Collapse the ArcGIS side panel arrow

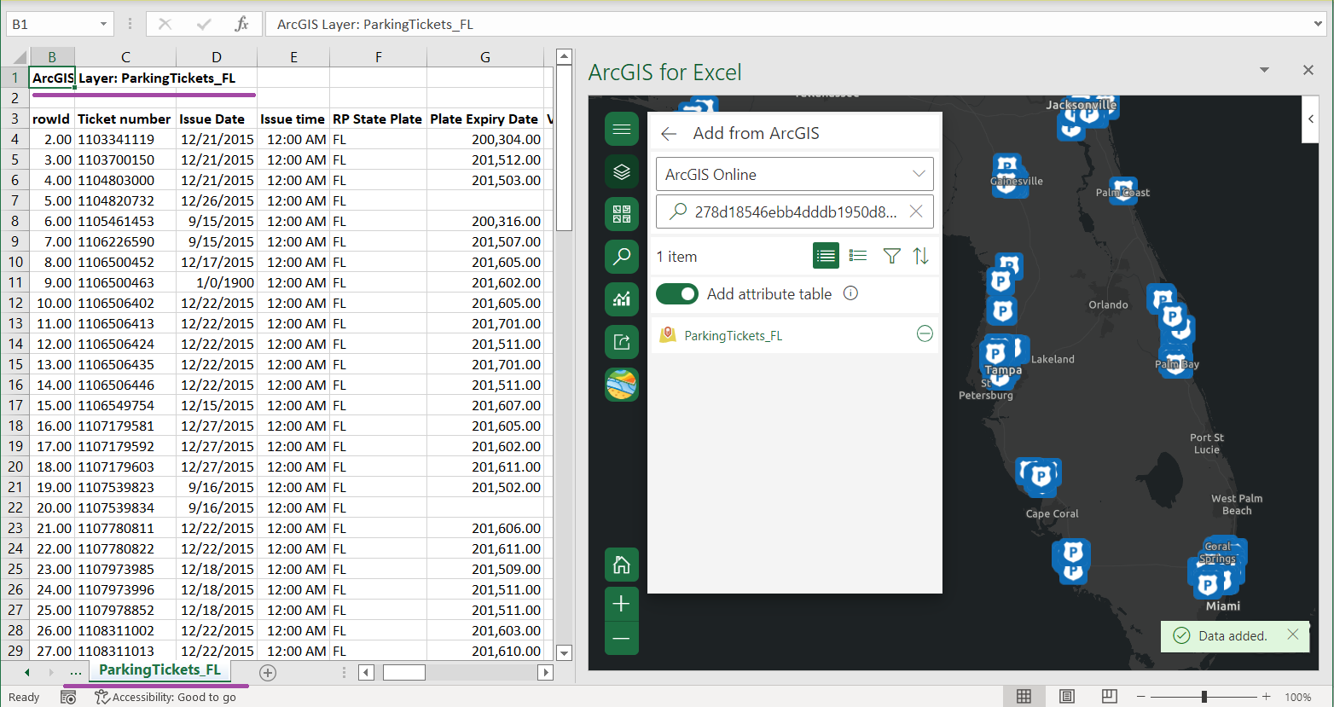[x=1311, y=119]
